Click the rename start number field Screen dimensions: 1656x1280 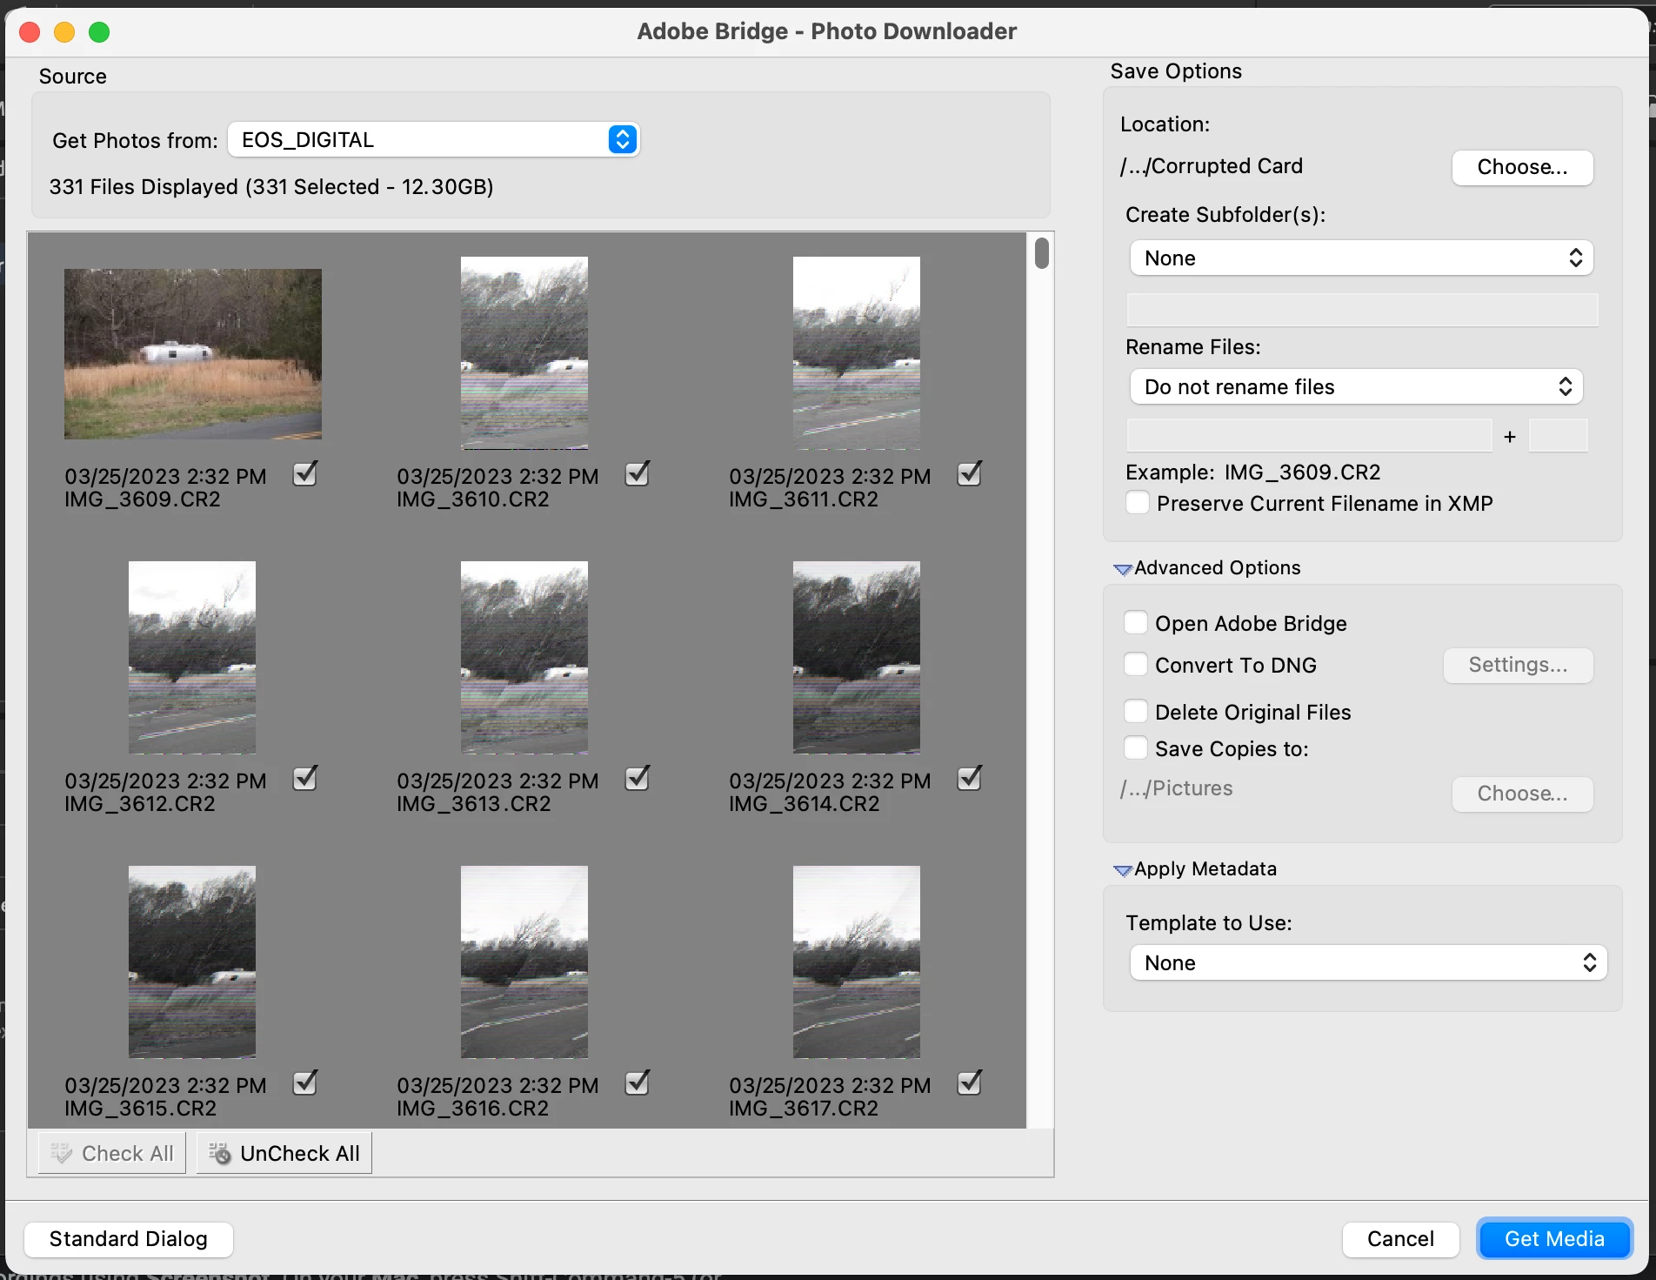1559,435
